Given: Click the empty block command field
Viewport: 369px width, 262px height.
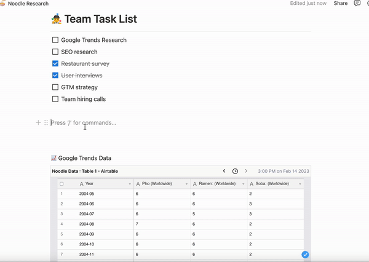Looking at the screenshot, I should (180, 122).
